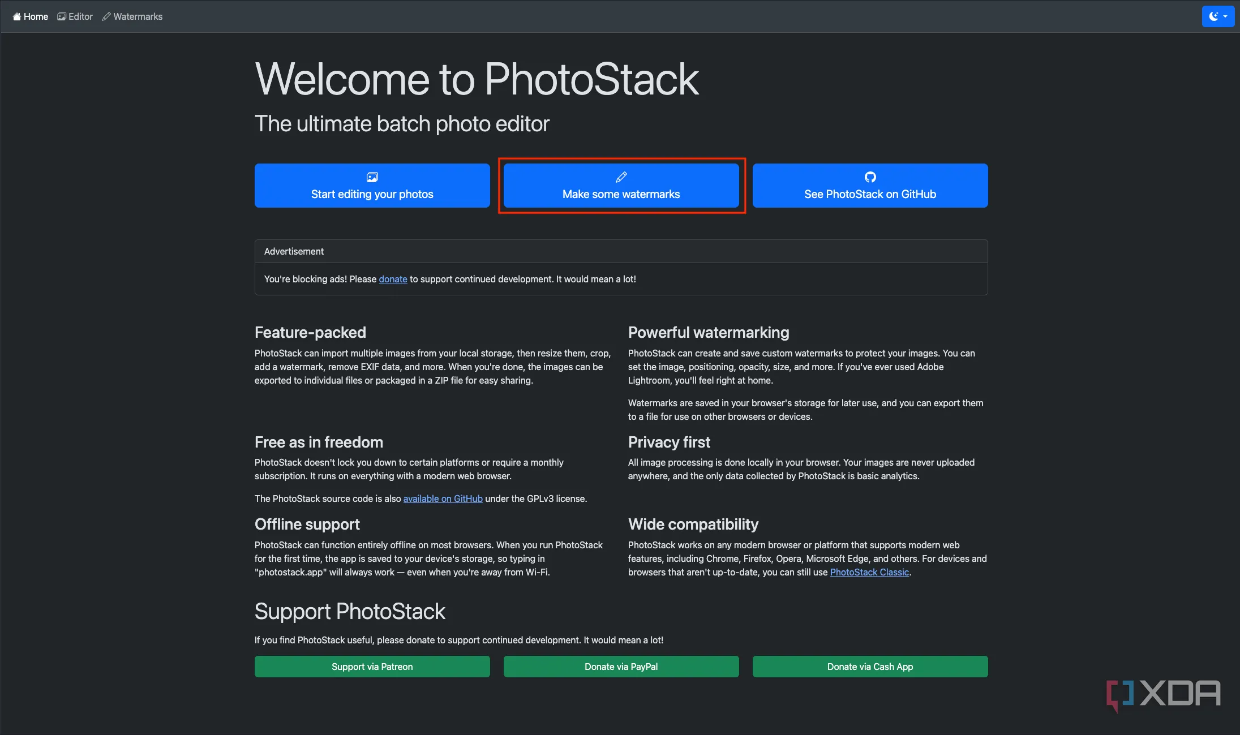Click the Wide compatibility heading

[x=693, y=524]
